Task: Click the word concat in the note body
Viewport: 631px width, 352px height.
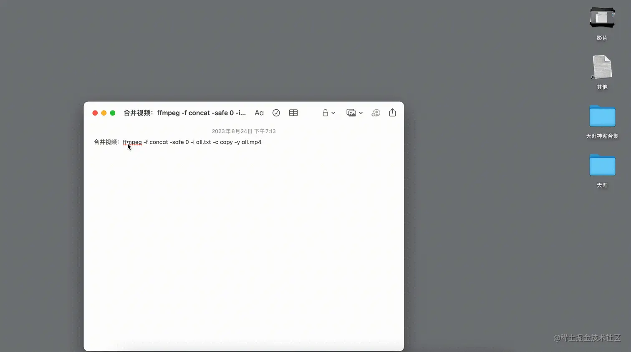Action: [x=159, y=142]
